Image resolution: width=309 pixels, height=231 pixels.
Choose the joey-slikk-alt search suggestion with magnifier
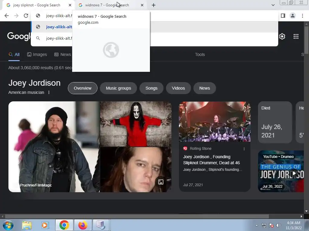[154, 38]
